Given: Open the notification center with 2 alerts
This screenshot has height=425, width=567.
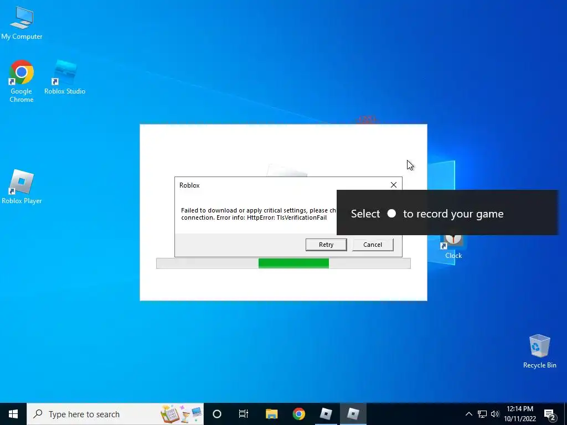Looking at the screenshot, I should tap(550, 414).
